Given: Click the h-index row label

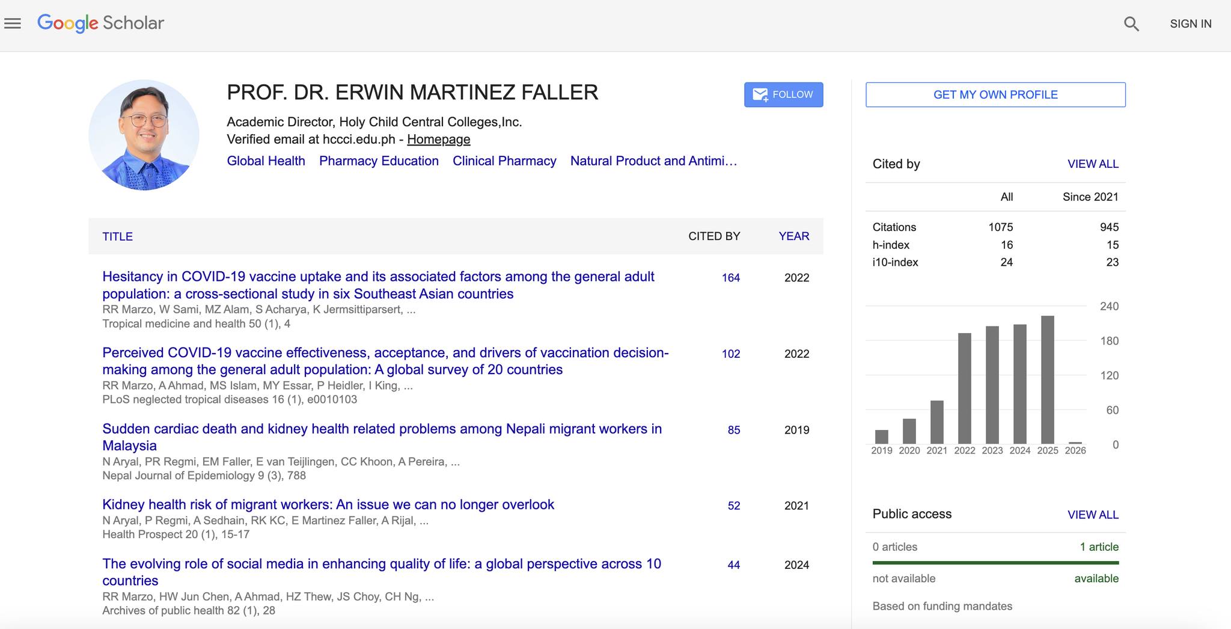Looking at the screenshot, I should coord(891,245).
